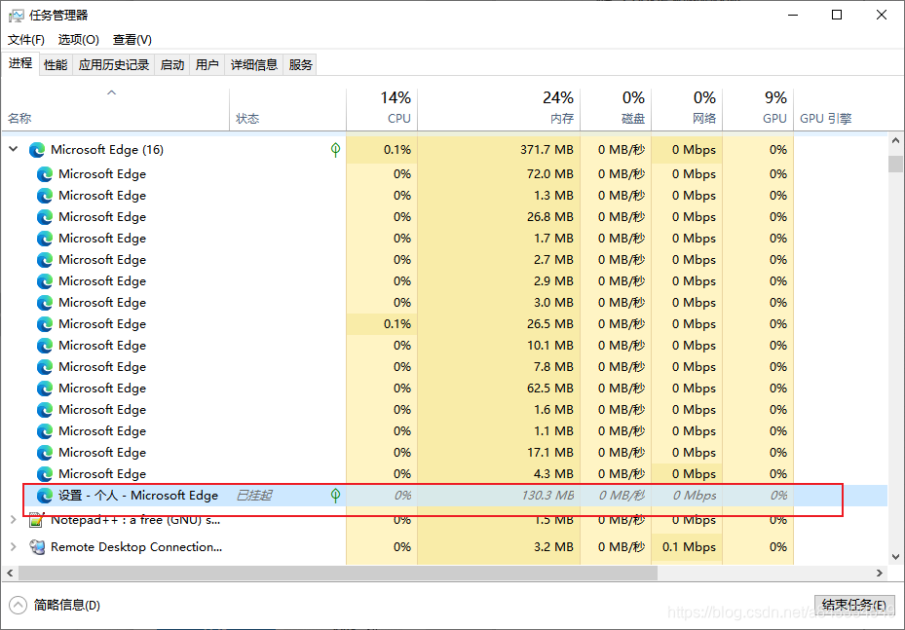Click the 0.1 Mbps network value
The image size is (905, 630).
click(689, 547)
